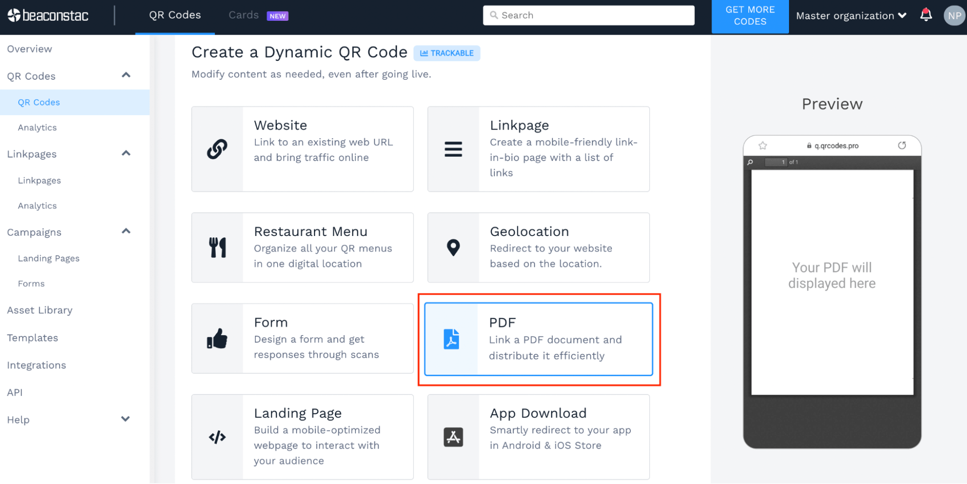Click the TRACKABLE badge
The width and height of the screenshot is (967, 484).
[447, 53]
